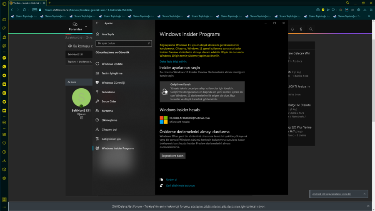This screenshot has width=375, height=211.
Task: Toggle the VPN badge in address bar
Action: click(35, 10)
